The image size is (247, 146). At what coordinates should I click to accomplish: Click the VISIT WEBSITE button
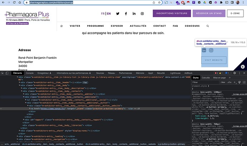(x=214, y=60)
